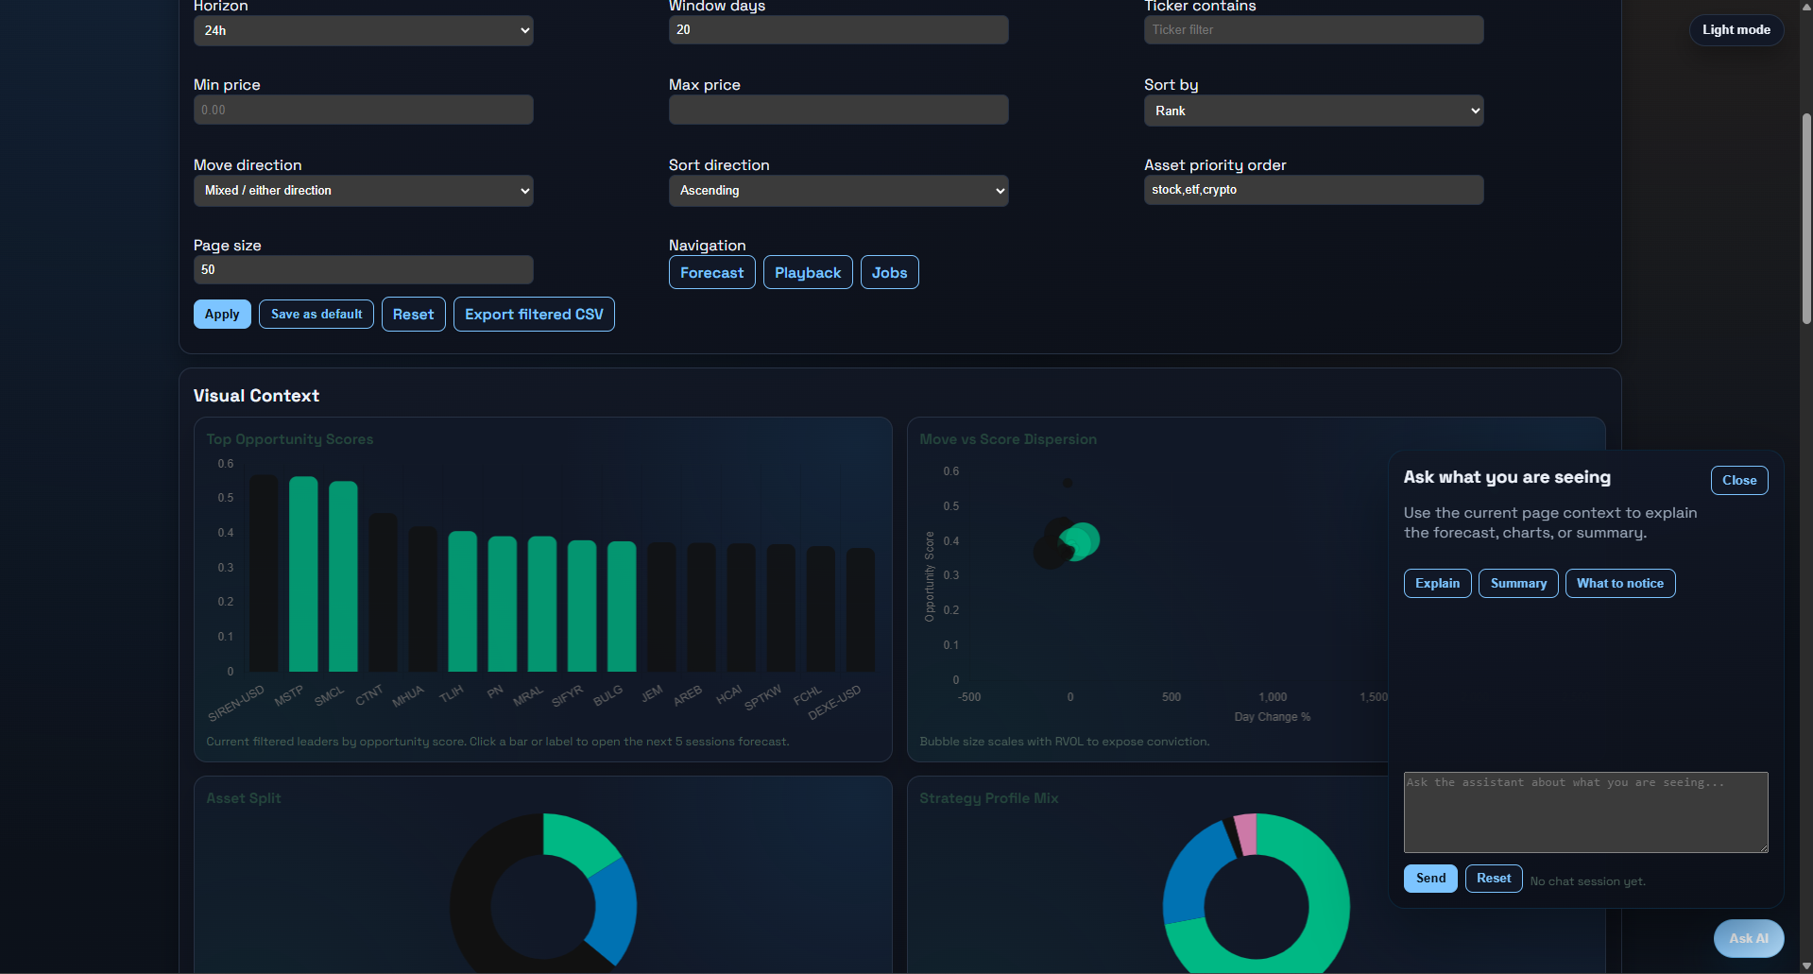Open the Sort direction Ascending dropdown
Image resolution: width=1813 pixels, height=974 pixels.
pyautogui.click(x=838, y=191)
